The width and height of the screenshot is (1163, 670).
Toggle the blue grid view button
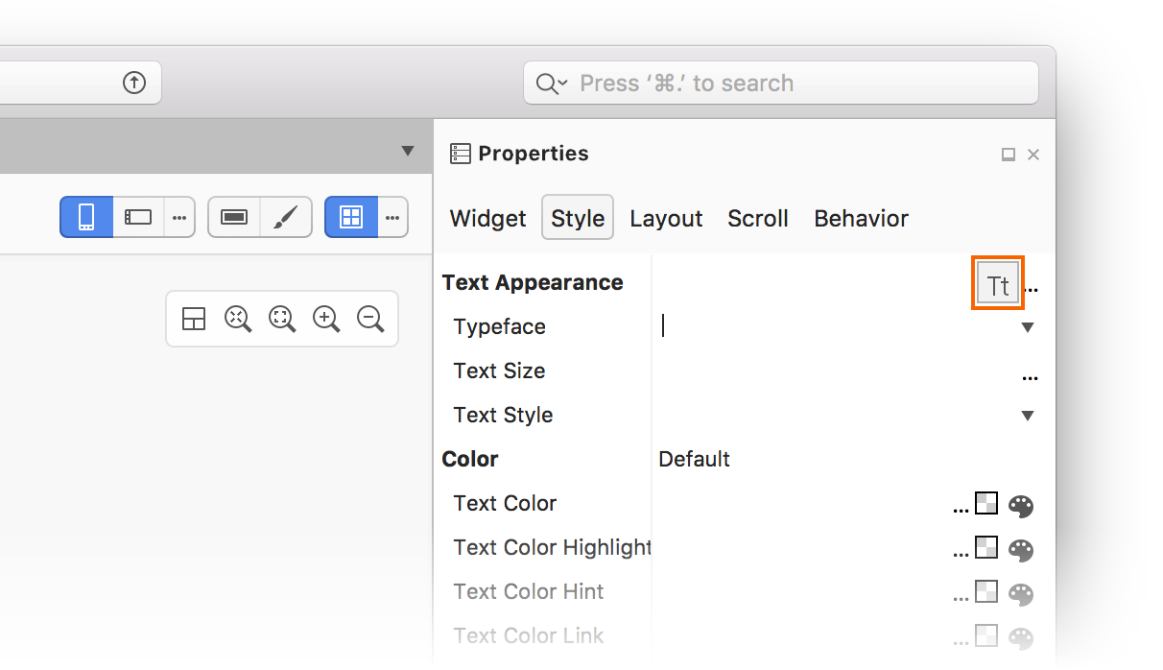351,217
